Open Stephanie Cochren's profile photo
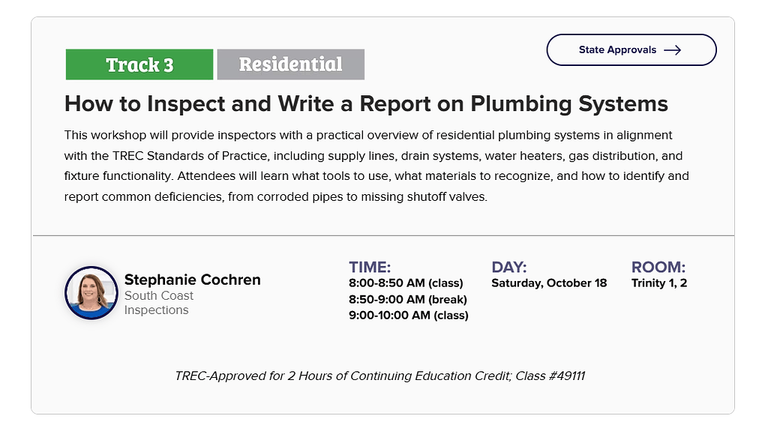 (91, 292)
